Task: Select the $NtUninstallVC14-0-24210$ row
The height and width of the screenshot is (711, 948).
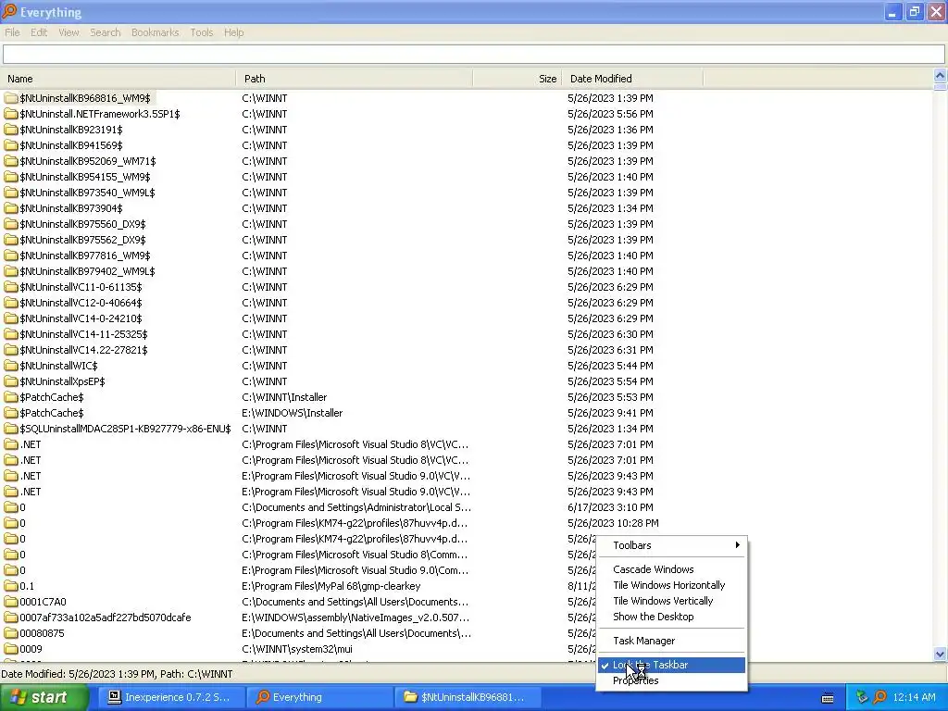Action: click(467, 318)
